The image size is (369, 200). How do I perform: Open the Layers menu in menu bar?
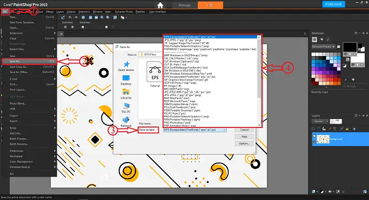coord(60,12)
